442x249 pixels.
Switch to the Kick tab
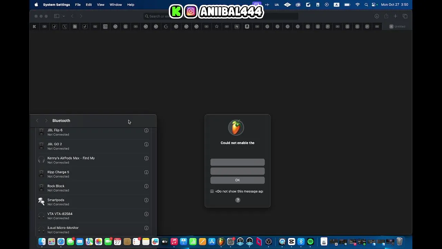(34, 27)
